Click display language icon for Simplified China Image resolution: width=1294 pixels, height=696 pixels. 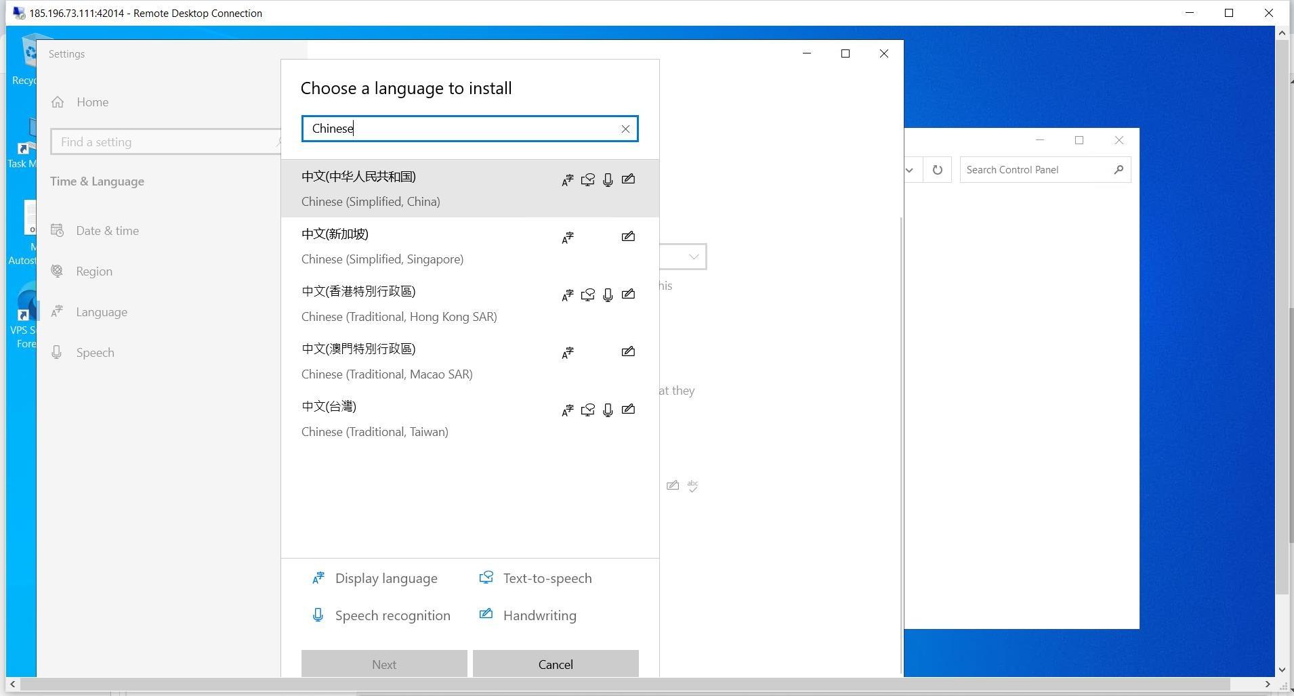coord(568,179)
